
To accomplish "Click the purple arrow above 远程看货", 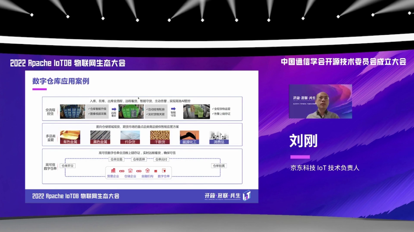I will click(x=114, y=109).
